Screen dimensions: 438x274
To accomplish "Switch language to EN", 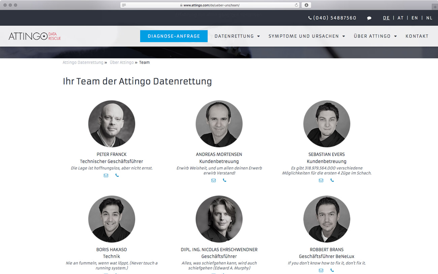I will 415,18.
